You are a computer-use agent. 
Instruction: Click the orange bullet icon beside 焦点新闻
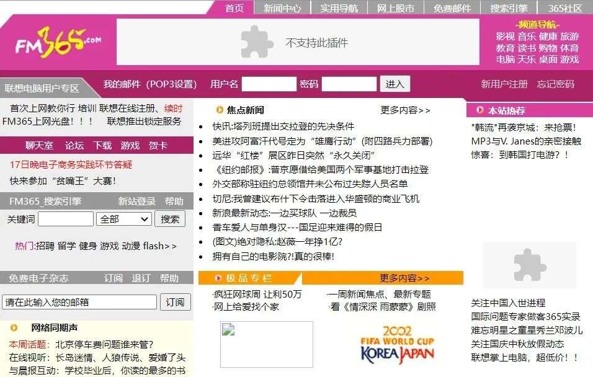coord(218,110)
